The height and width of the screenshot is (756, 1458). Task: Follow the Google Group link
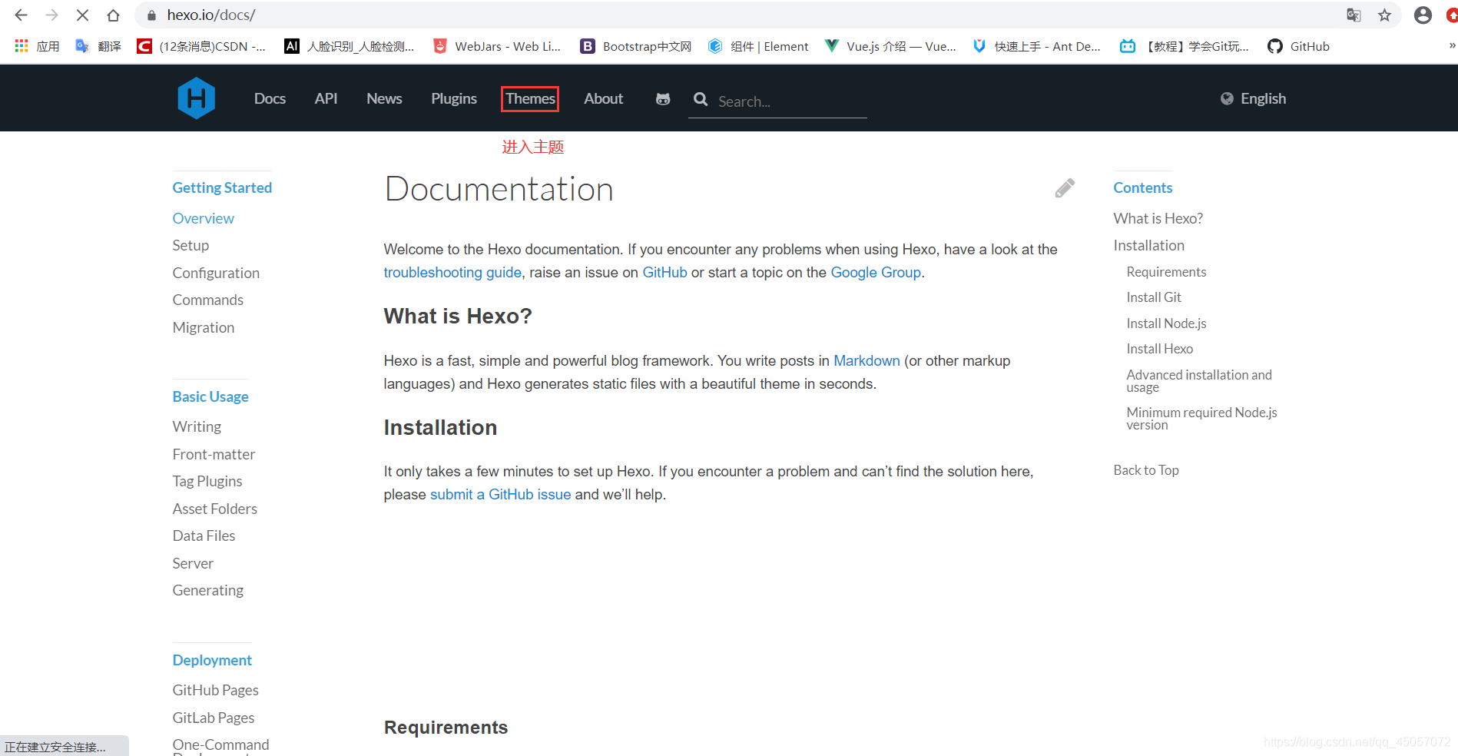876,272
